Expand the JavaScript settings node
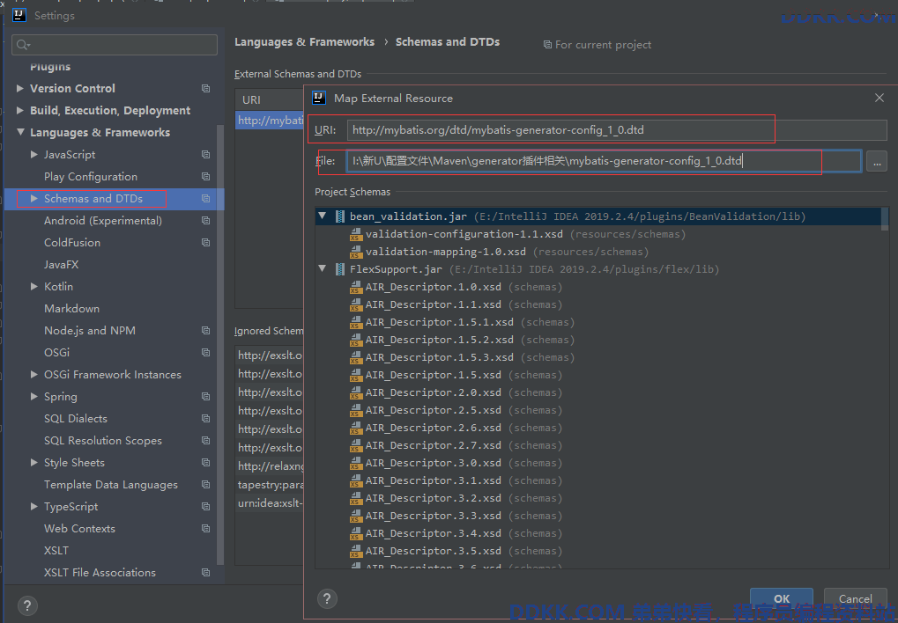This screenshot has width=898, height=623. point(33,155)
